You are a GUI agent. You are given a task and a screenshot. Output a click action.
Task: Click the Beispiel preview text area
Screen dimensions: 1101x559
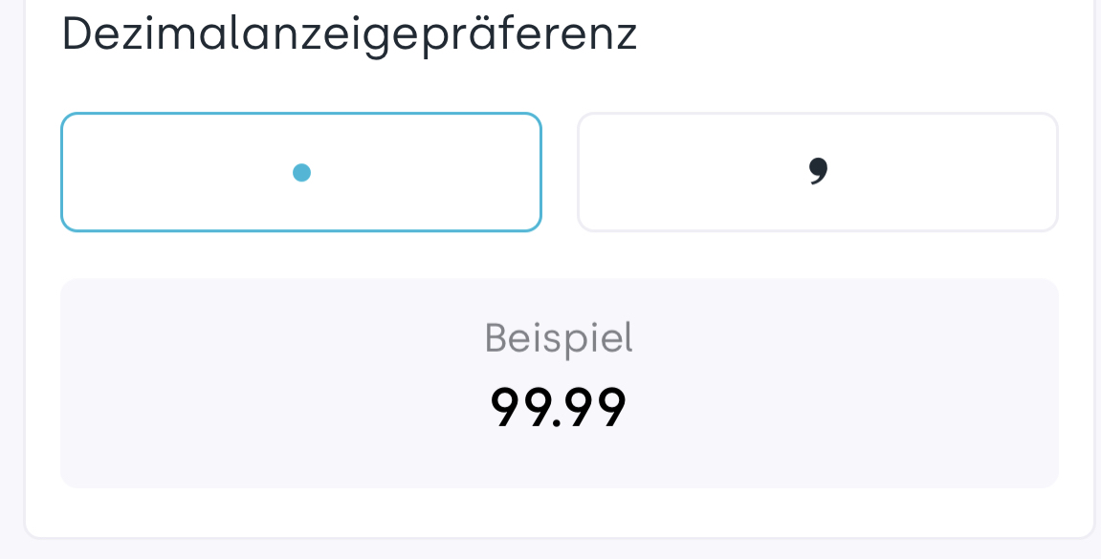point(559,337)
